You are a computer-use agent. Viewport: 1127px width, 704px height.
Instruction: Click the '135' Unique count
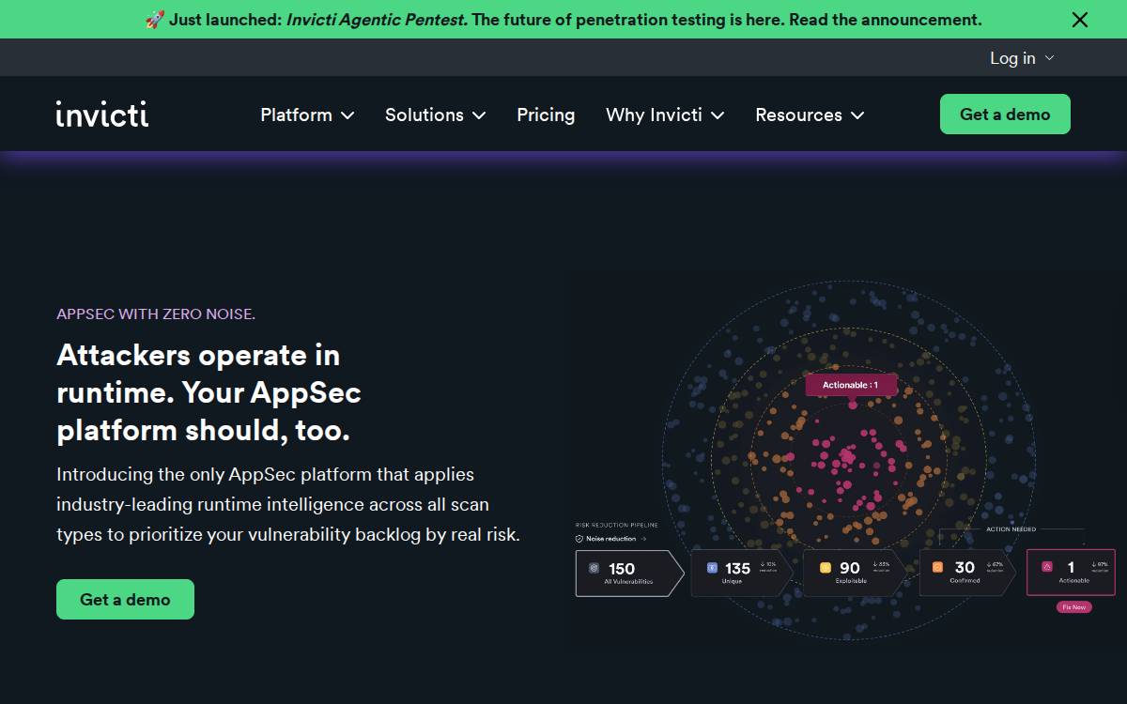[737, 568]
